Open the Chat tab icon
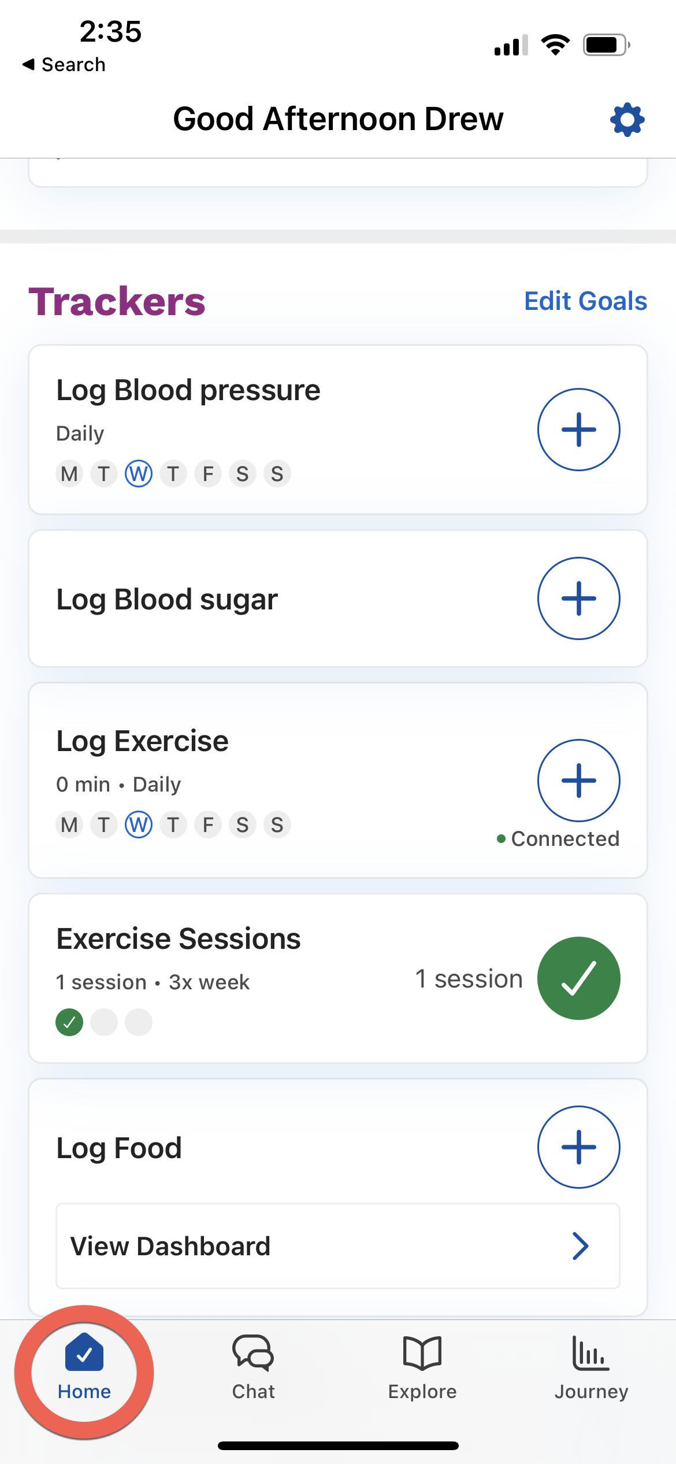The height and width of the screenshot is (1464, 676). tap(253, 1353)
